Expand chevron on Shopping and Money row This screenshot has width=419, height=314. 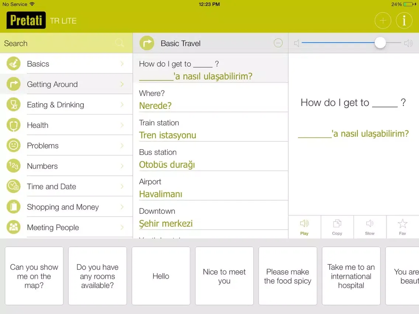pos(122,207)
